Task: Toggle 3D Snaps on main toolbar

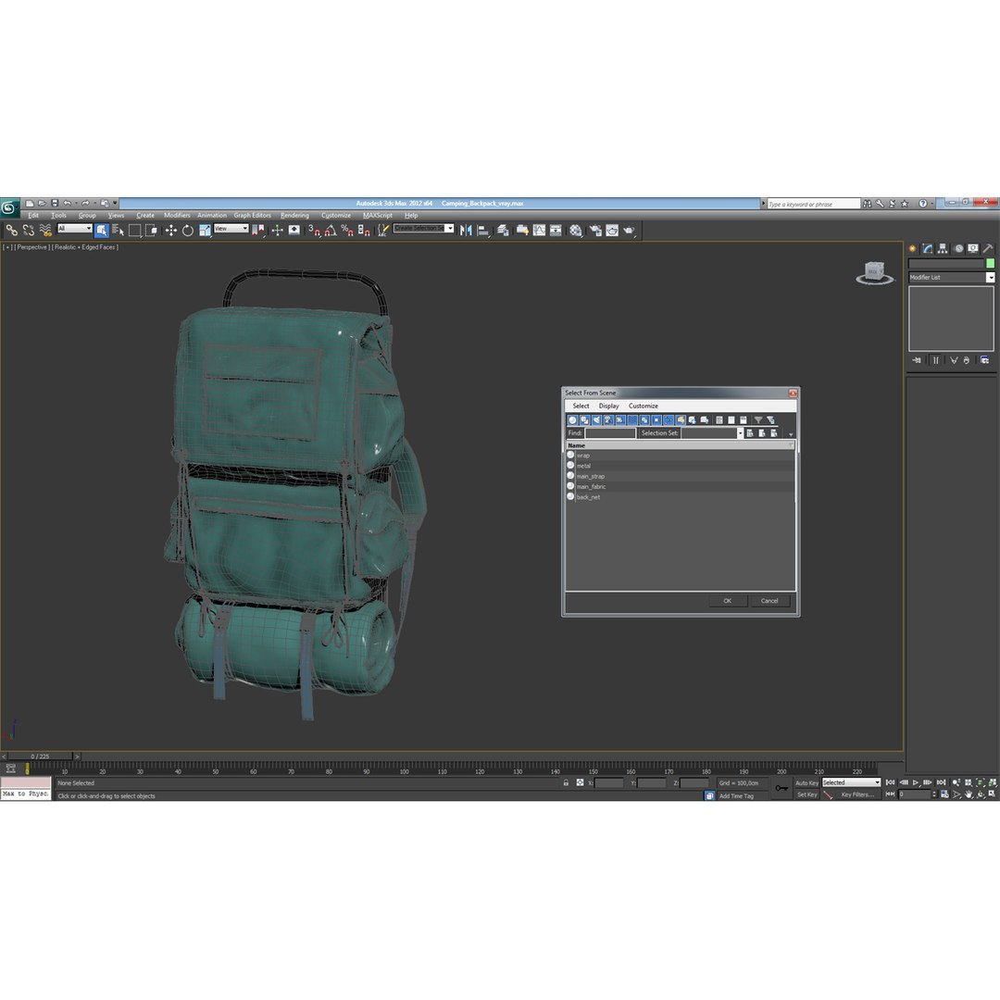Action: tap(316, 231)
